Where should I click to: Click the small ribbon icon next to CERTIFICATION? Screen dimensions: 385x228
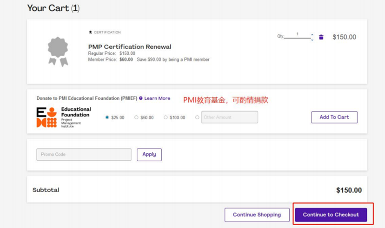coord(90,33)
